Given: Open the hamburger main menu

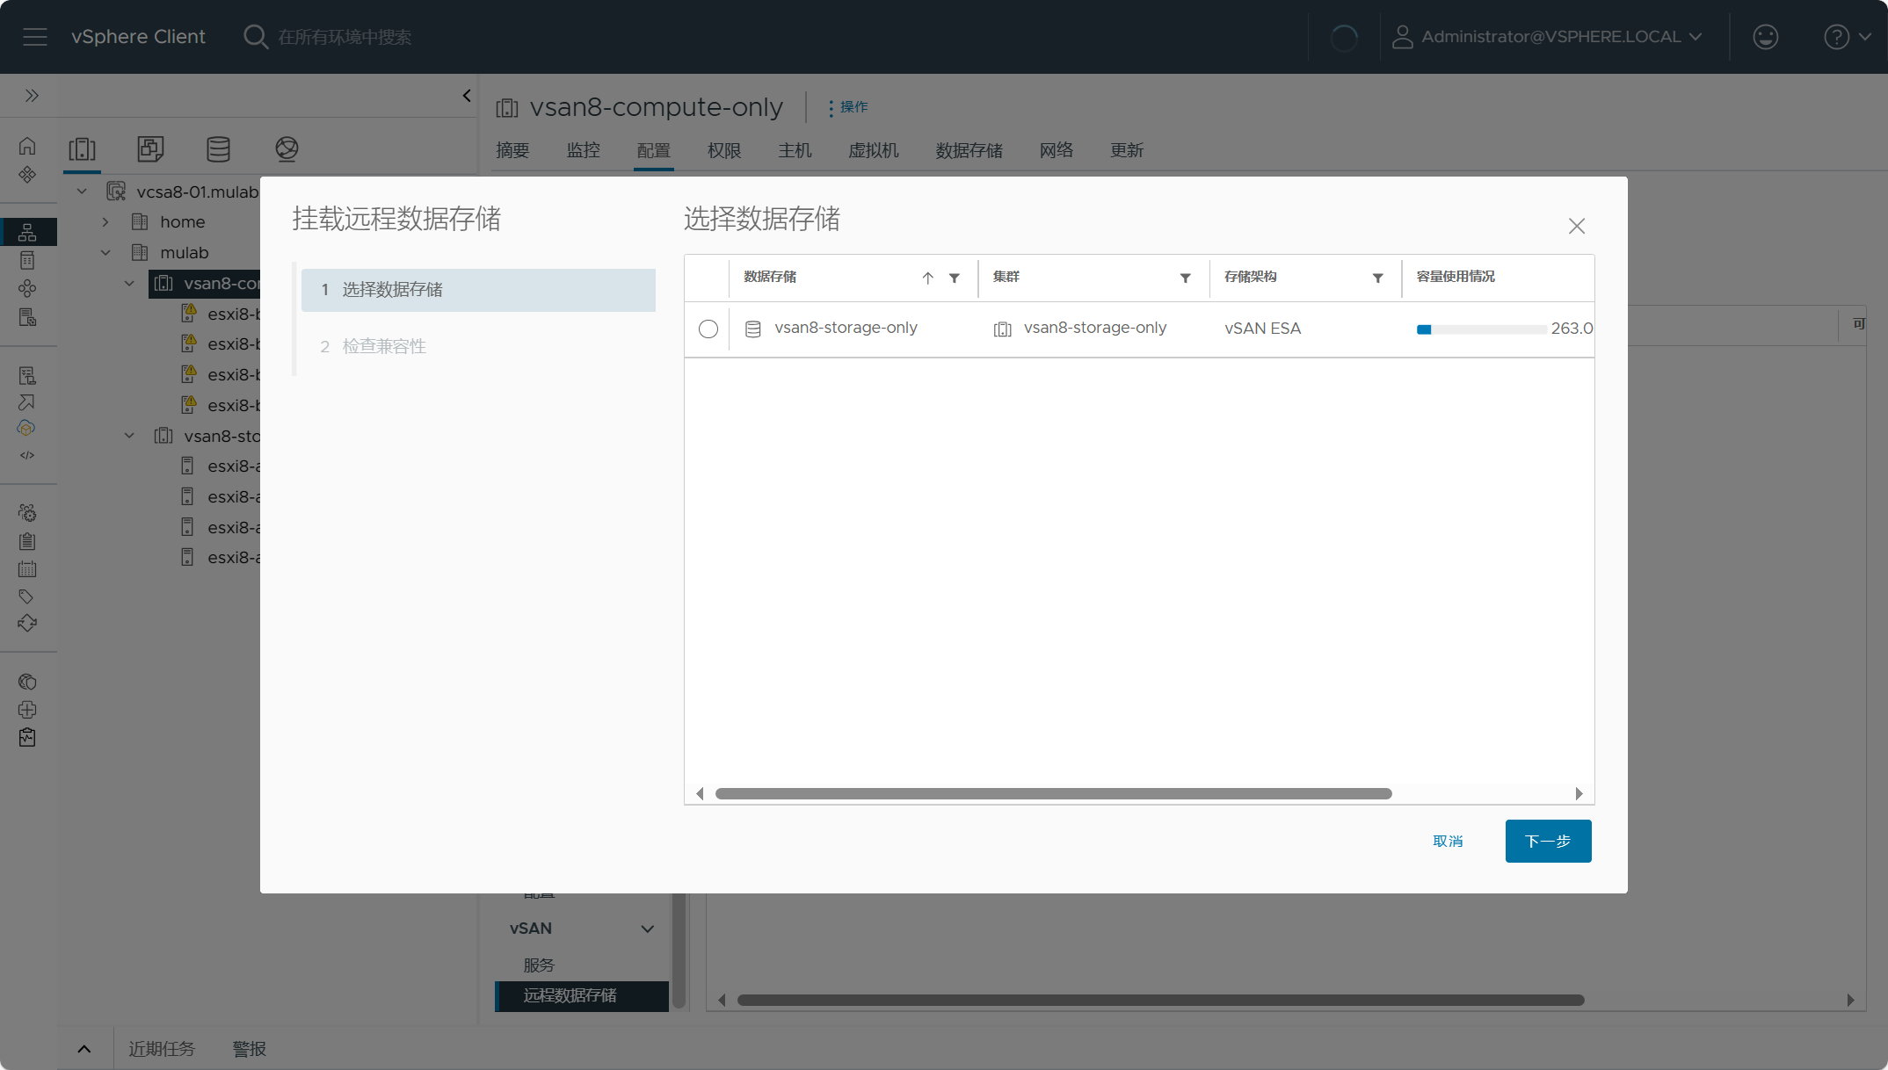Looking at the screenshot, I should pos(35,37).
